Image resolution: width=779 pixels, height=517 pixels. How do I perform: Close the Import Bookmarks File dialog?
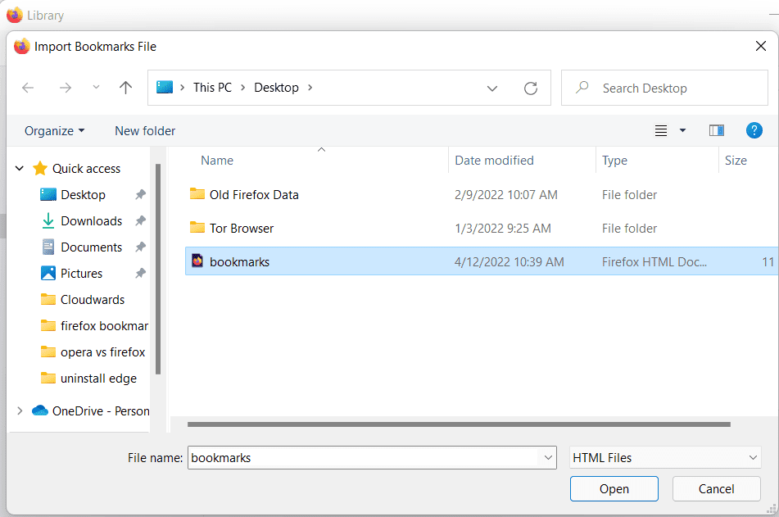761,46
